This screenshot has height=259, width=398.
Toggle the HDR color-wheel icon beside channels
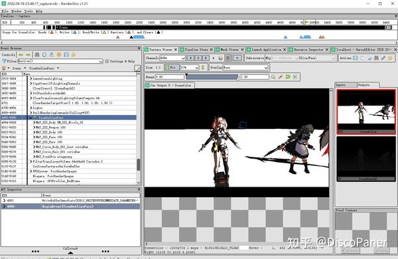click(221, 58)
